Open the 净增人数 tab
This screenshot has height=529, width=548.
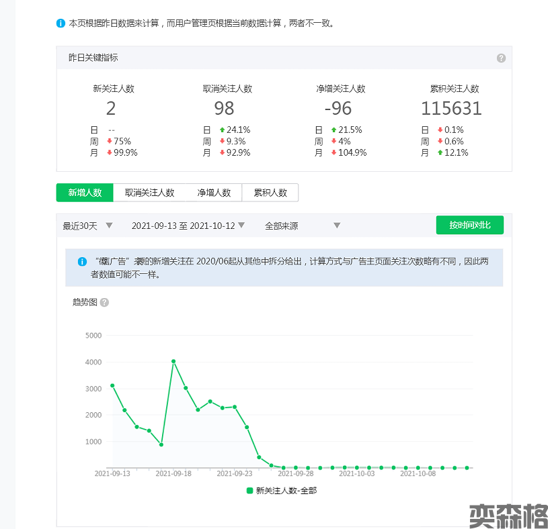214,193
